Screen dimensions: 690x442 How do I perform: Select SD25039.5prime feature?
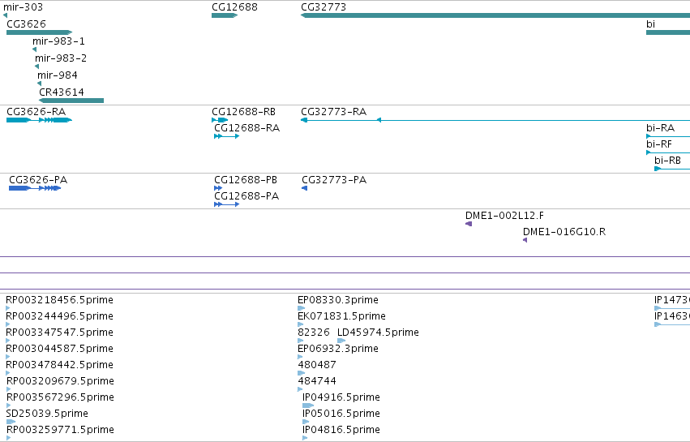(x=47, y=414)
